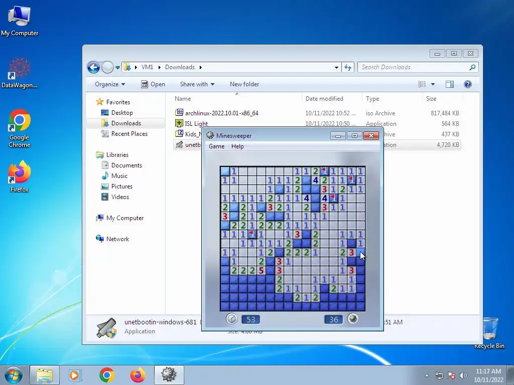
Task: Expand the arrow before the VM1 breadcrumb
Action: (136, 67)
